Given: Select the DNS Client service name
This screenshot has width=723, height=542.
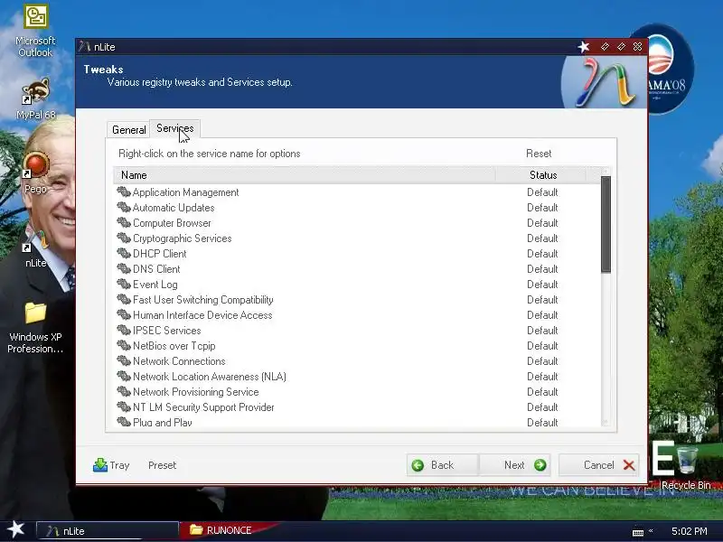Looking at the screenshot, I should pyautogui.click(x=156, y=269).
